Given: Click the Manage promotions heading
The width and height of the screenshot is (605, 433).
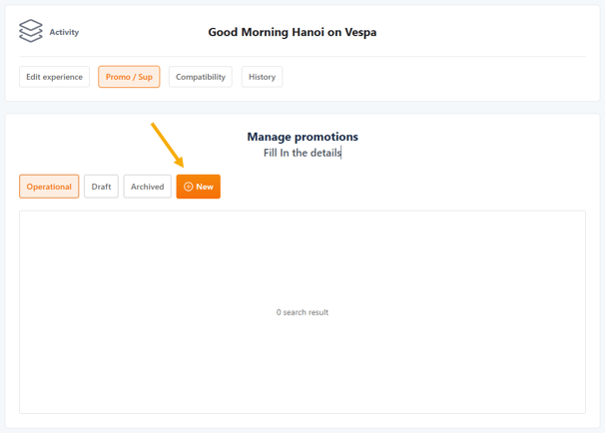Looking at the screenshot, I should tap(302, 137).
